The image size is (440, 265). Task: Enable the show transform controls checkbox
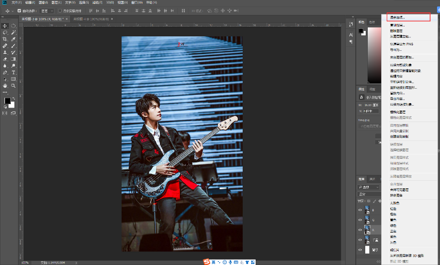[60, 11]
